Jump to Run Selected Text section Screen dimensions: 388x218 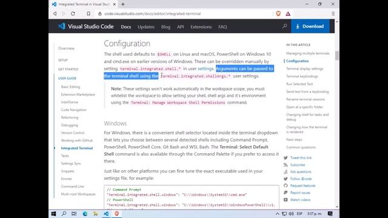point(299,84)
